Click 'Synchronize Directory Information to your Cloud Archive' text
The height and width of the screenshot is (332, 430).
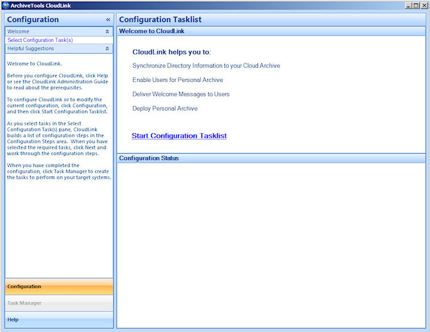click(206, 66)
